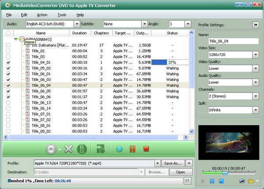Click the 37% progress bar of Title_04_01
The width and height of the screenshot is (264, 189).
tap(170, 62)
